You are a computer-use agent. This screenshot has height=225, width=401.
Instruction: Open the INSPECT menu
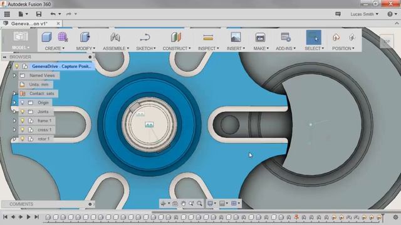click(209, 48)
